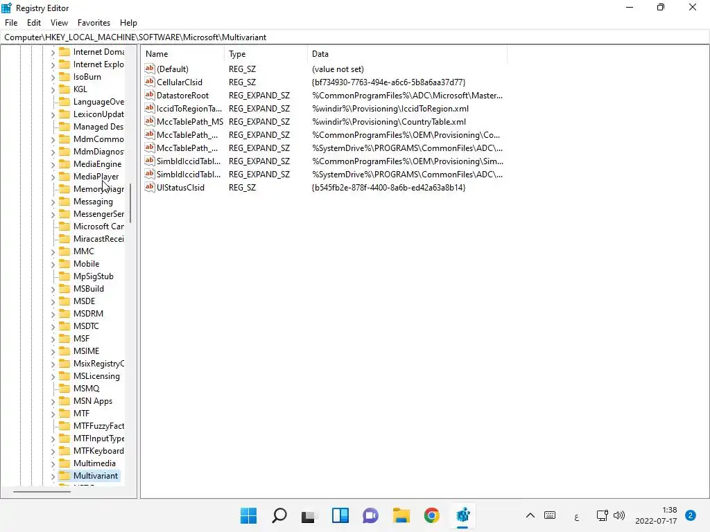The image size is (710, 532).
Task: Click the tree horizontal scrollbar thumb
Action: pyautogui.click(x=42, y=491)
